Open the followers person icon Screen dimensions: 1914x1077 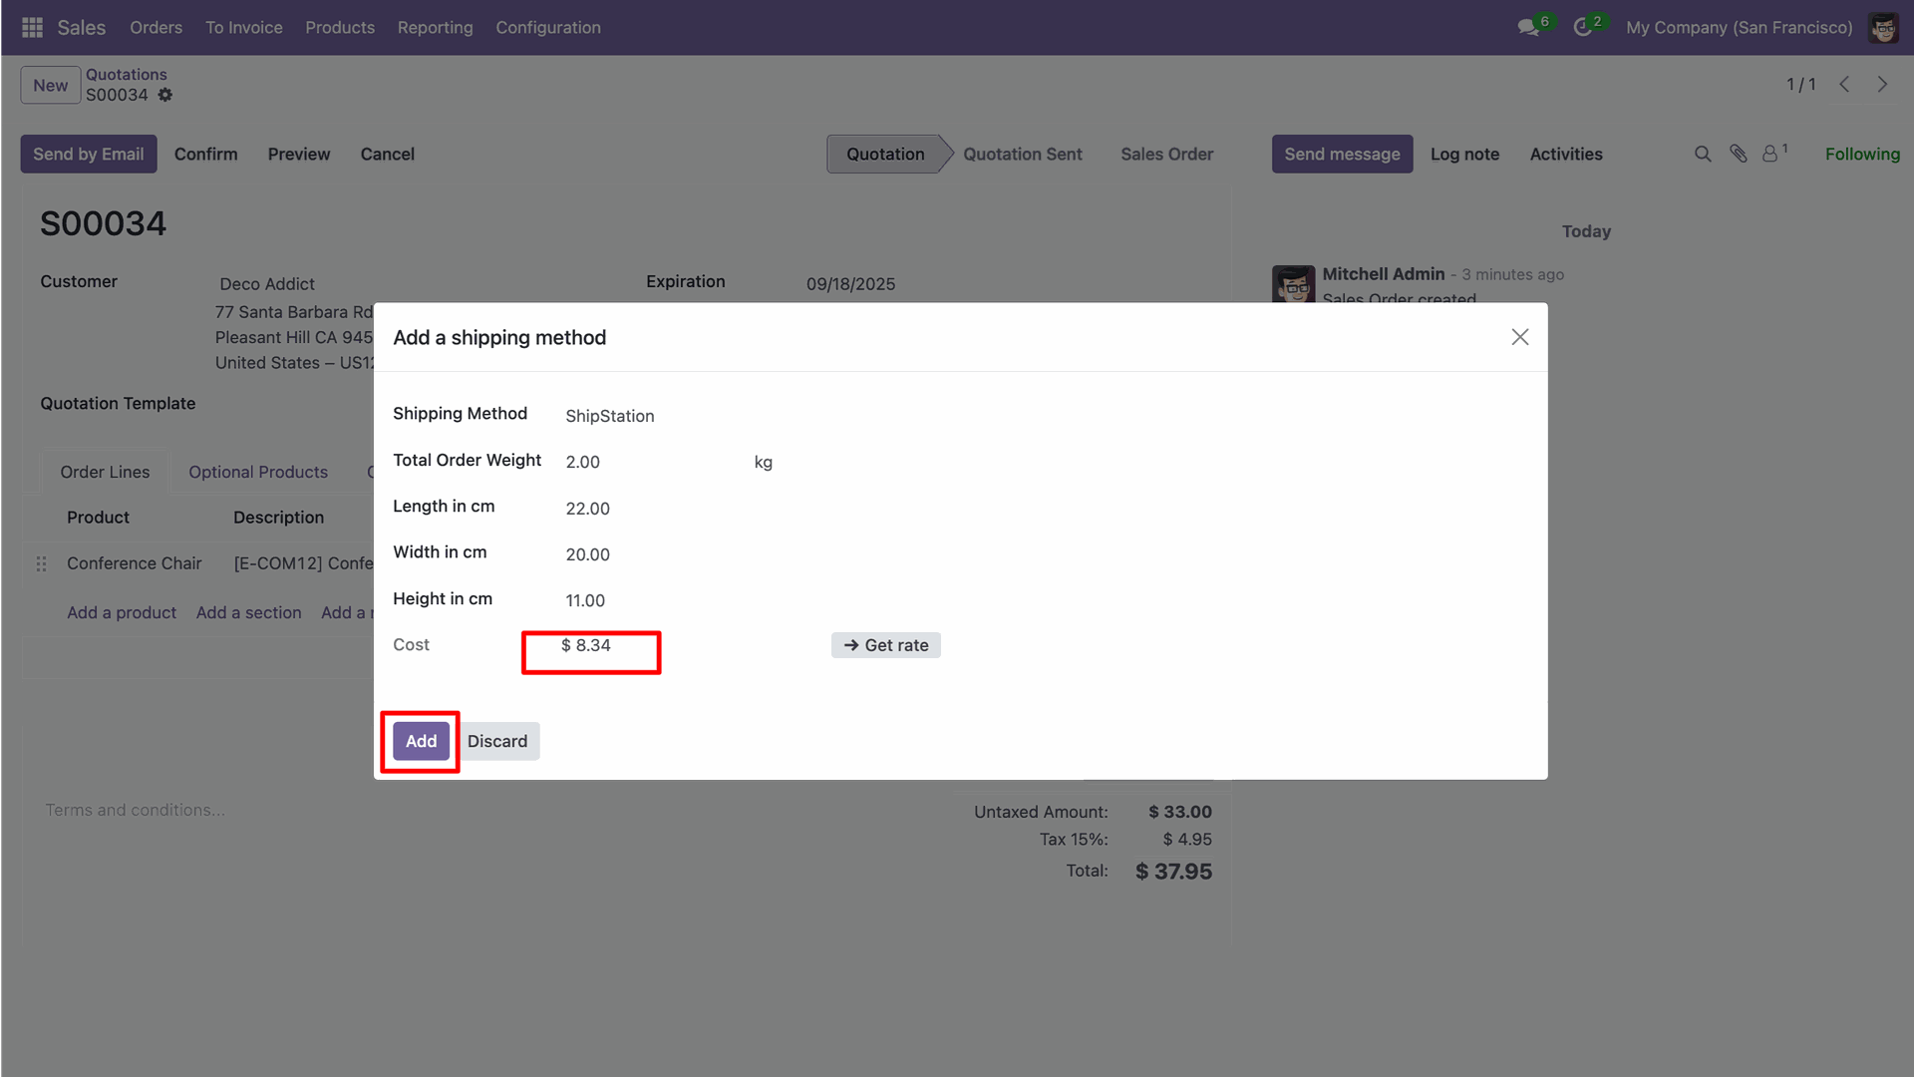click(x=1770, y=154)
